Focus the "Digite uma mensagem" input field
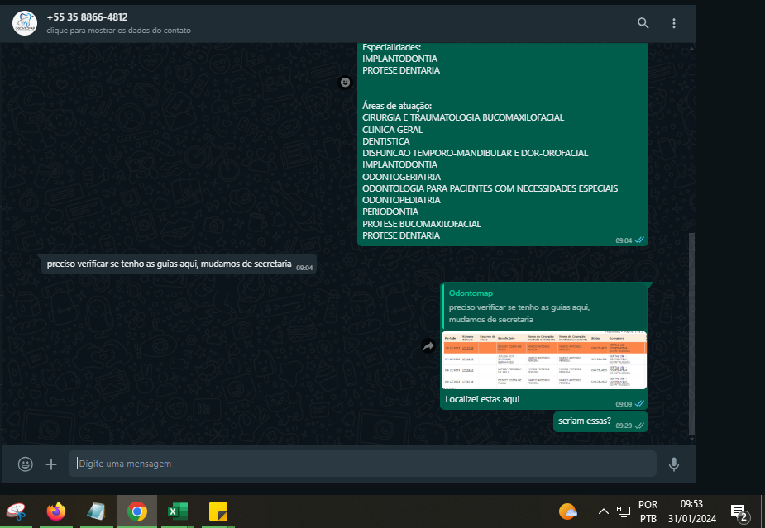 tap(362, 464)
